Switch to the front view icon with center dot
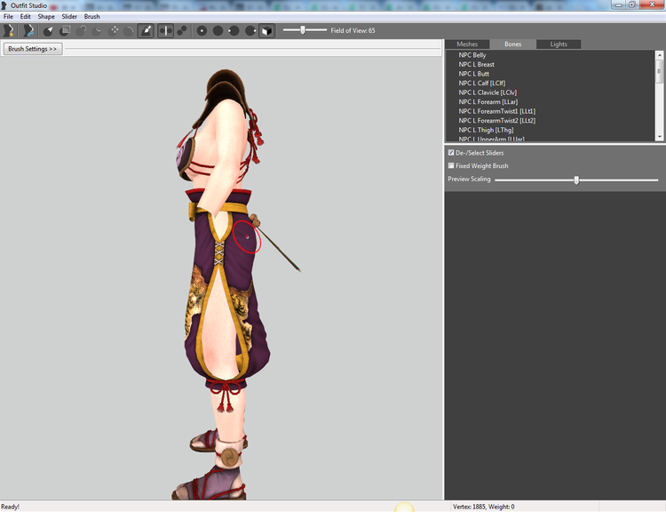This screenshot has width=666, height=512. (x=202, y=30)
